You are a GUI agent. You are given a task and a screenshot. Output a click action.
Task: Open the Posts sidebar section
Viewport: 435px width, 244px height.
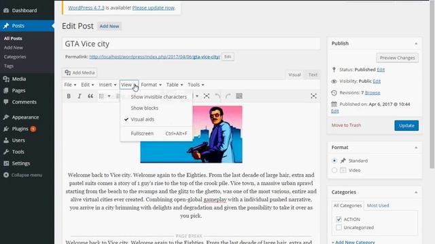(27, 26)
